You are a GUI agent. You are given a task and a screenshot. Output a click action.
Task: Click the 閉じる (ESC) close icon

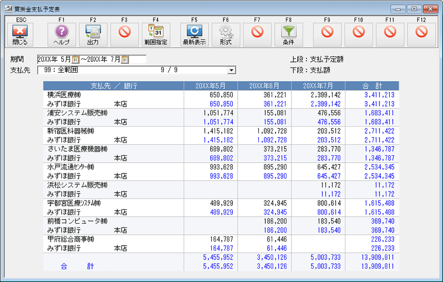pyautogui.click(x=20, y=34)
